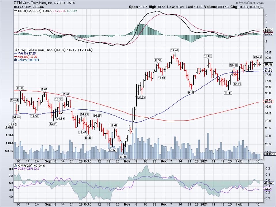Click the purple line marker before SCTR-GTN
Viewport: 276px width, 207px height.
coord(16,169)
